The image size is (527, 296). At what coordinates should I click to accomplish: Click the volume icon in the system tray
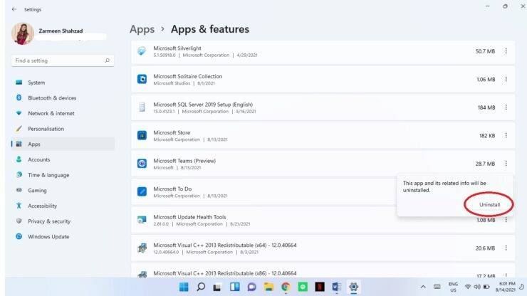477,287
